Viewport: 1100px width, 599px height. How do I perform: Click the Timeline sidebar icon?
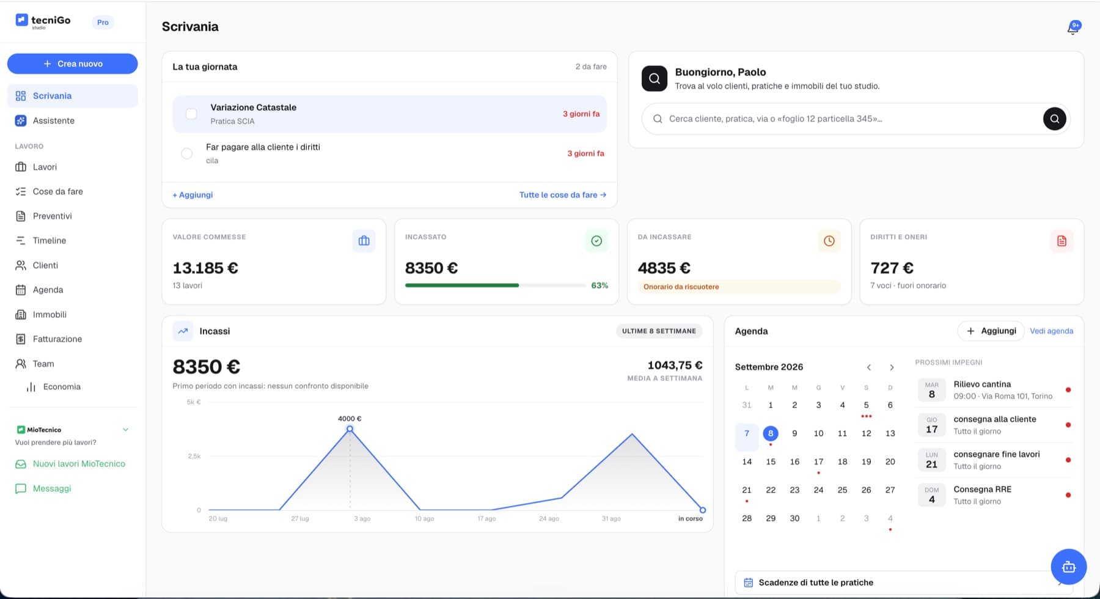pos(21,240)
